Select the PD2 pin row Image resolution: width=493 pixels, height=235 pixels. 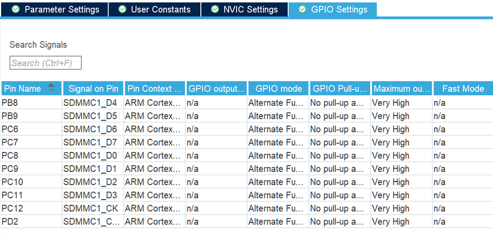tap(31, 222)
